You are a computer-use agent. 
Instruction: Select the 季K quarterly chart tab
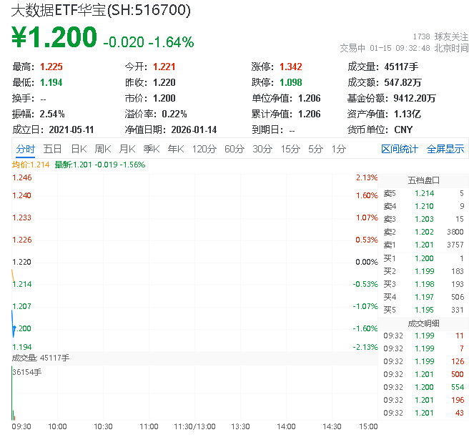(151, 149)
